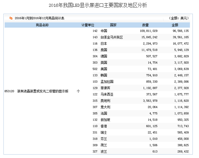Click amount value 39,561,165
Image resolution: width=199 pixels, height=158 pixels.
click(x=181, y=37)
